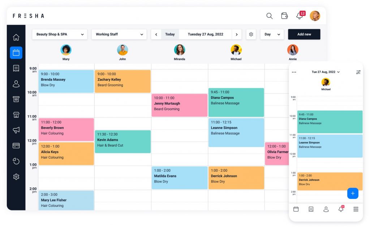Viewport: 370px width, 227px height.
Task: Click the Add new button
Action: point(304,34)
